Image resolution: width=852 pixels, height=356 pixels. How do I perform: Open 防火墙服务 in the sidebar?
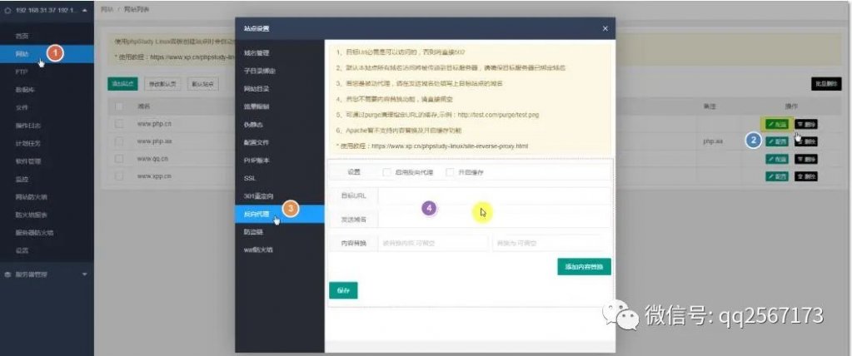(x=31, y=215)
